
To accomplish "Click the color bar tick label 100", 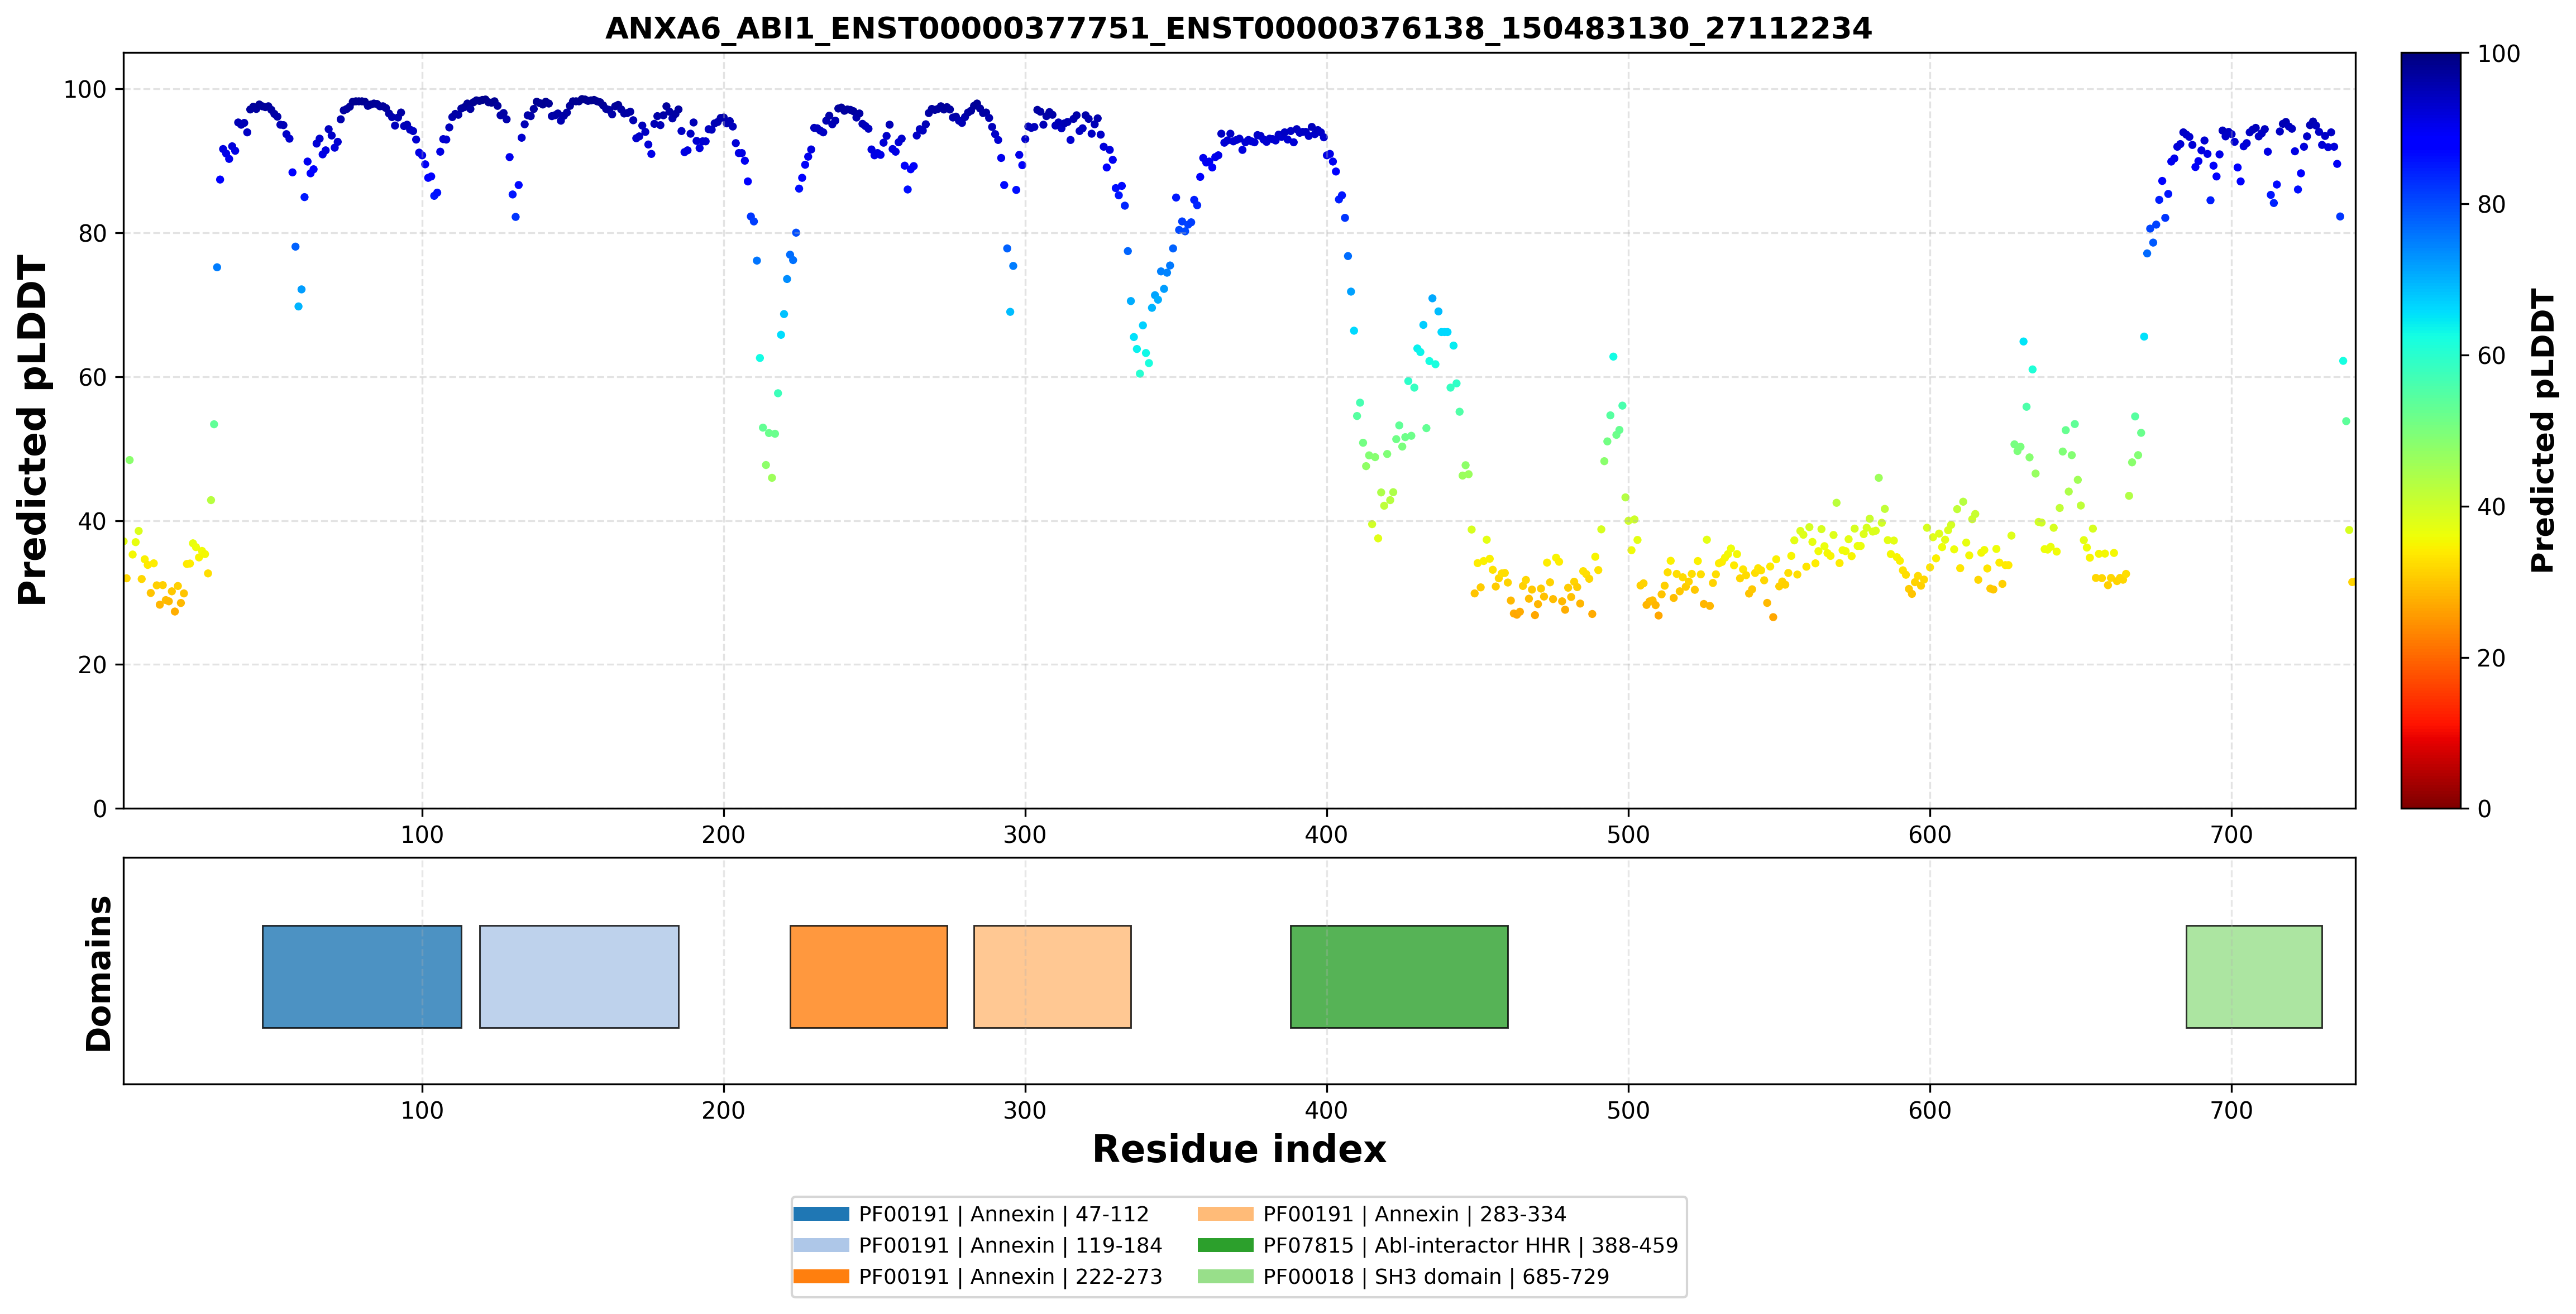I will (2498, 54).
